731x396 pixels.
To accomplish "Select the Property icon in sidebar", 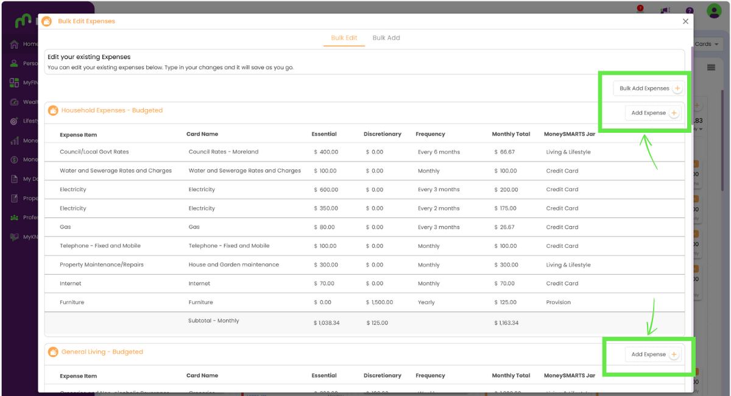I will [15, 198].
